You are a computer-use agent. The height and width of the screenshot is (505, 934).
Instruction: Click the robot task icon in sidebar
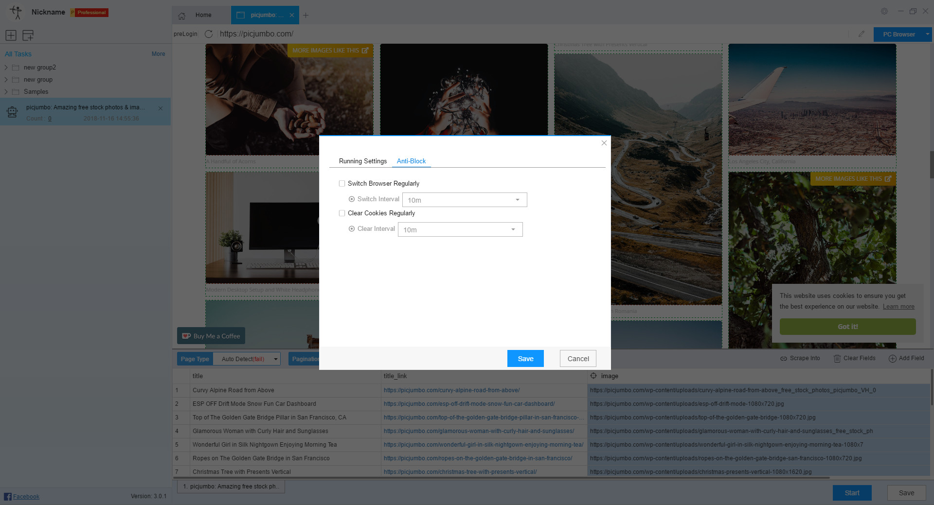click(x=12, y=112)
